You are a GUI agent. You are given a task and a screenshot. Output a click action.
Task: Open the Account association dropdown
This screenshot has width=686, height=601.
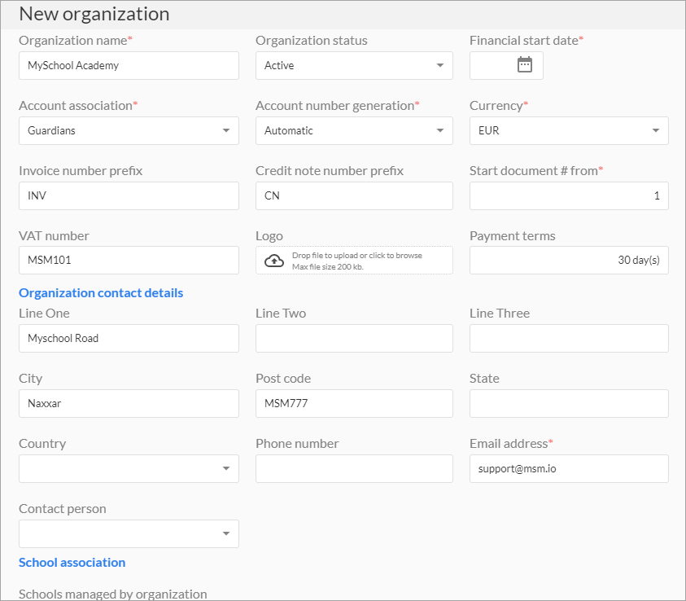click(x=129, y=130)
